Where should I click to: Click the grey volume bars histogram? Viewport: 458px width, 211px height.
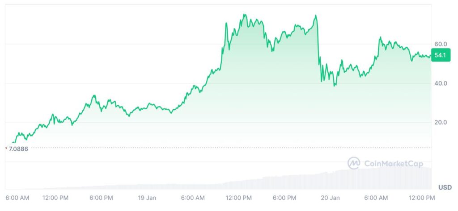click(x=313, y=181)
